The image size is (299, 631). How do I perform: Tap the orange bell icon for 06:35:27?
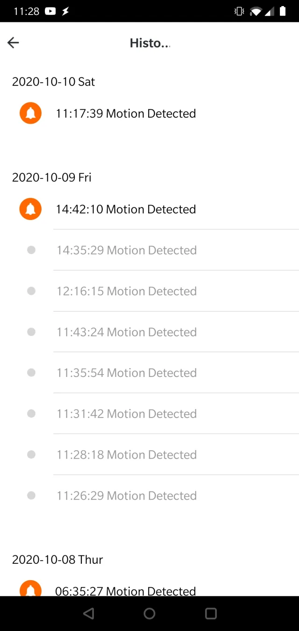[30, 588]
